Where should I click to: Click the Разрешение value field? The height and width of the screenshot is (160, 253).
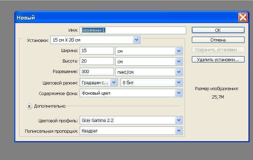[97, 72]
